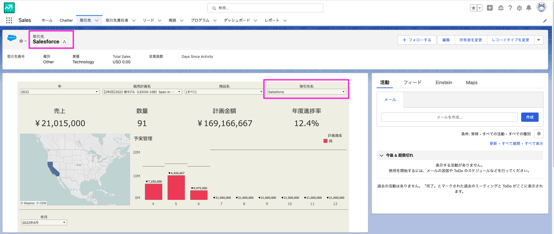Click the フォローする button

[417, 40]
